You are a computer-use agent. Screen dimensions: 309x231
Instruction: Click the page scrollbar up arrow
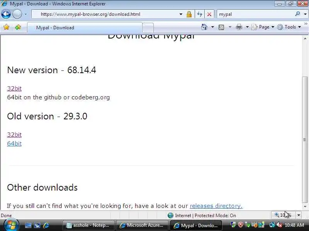(x=305, y=38)
